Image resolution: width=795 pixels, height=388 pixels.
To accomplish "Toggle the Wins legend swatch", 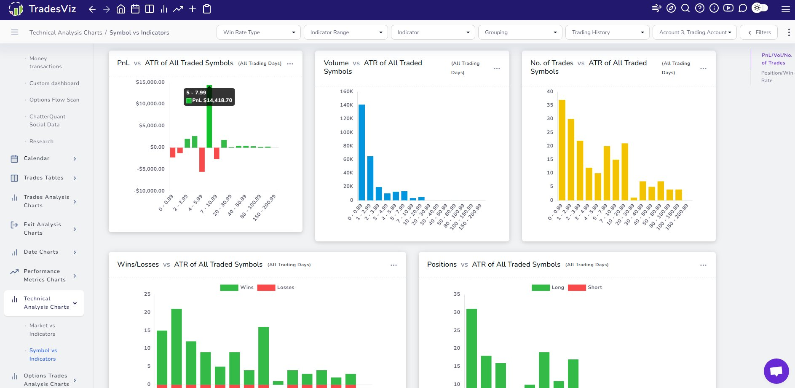I will coord(229,288).
